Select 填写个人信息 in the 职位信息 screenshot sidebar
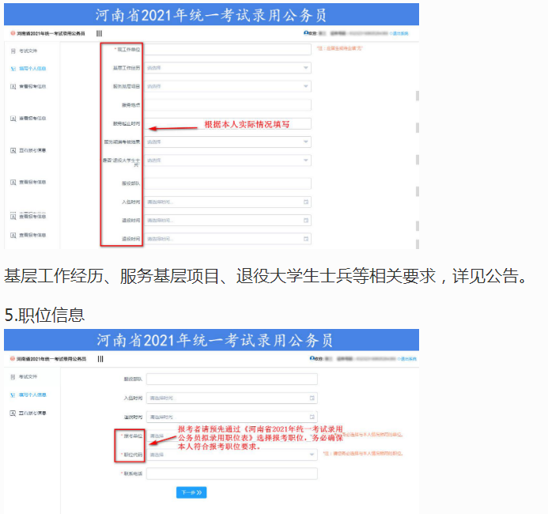Image resolution: width=548 pixels, height=514 pixels. [32, 395]
